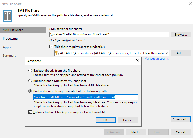
Task: Click Next > to continue the wizard
Action: [136, 132]
